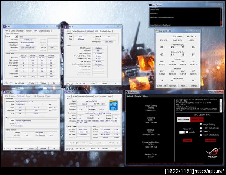Open the About menu in RealBench
Image resolution: width=226 pixels, height=175 pixels.
[x=145, y=96]
